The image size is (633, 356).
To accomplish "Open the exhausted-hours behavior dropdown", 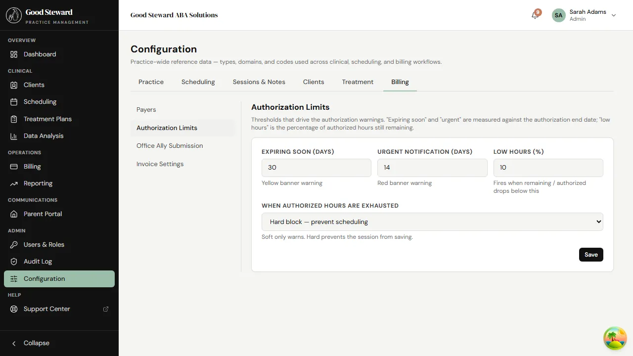I will tap(432, 222).
